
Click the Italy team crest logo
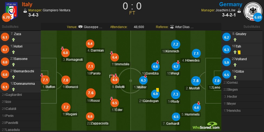(x=11, y=11)
